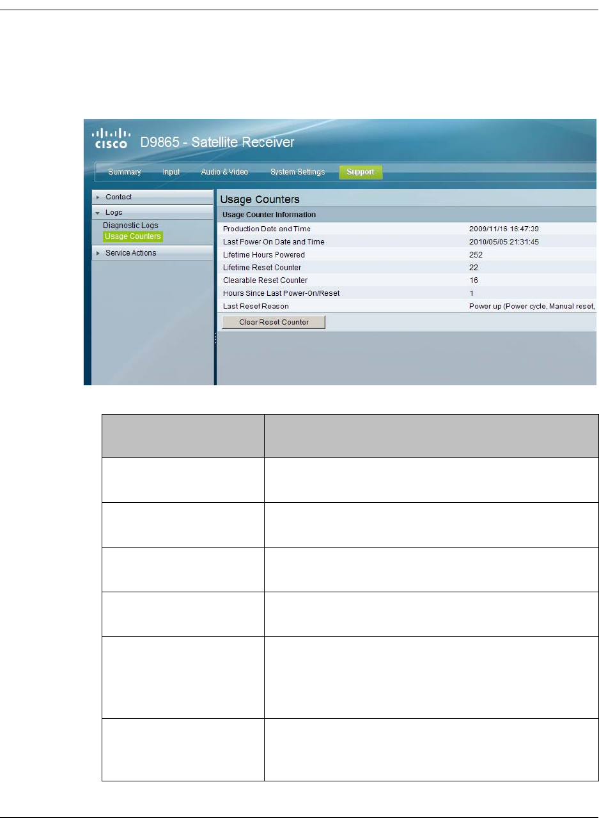Select Usage Counters in sidebar

[132, 236]
